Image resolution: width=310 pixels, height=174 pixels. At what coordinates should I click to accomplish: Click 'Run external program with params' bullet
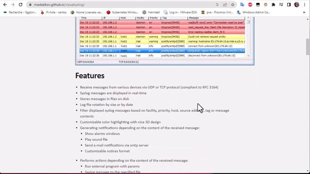pyautogui.click(x=112, y=166)
